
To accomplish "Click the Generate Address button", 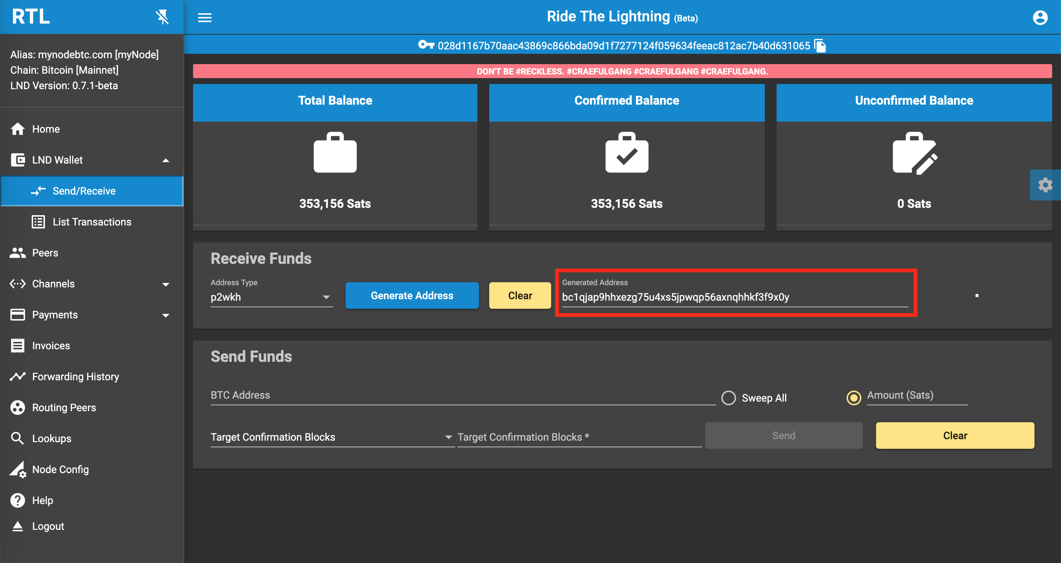I will click(412, 295).
